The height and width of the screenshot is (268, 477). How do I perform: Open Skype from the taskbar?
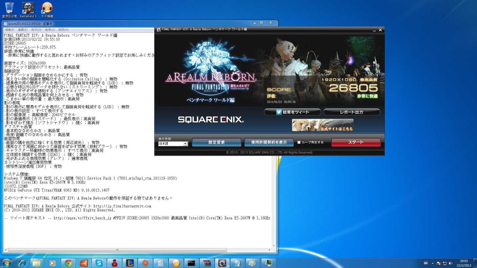point(99,263)
